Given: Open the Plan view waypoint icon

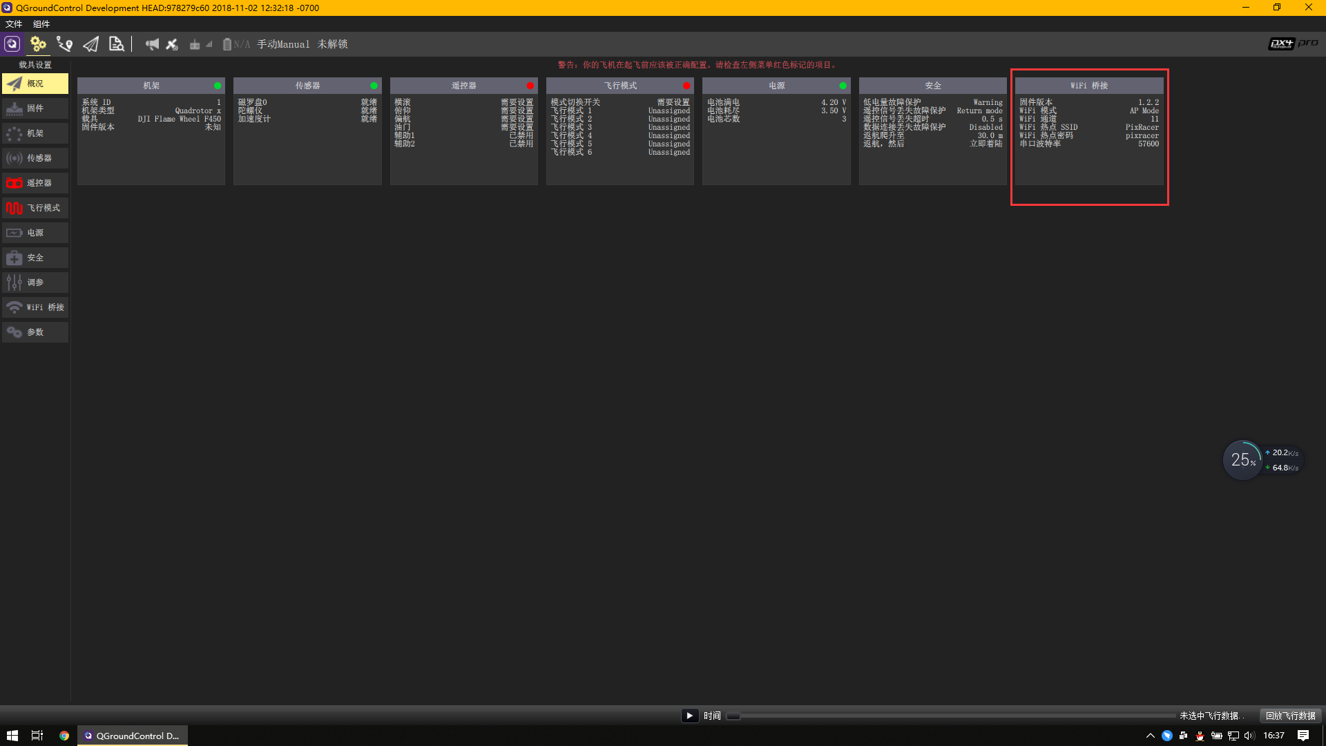Looking at the screenshot, I should pos(64,44).
